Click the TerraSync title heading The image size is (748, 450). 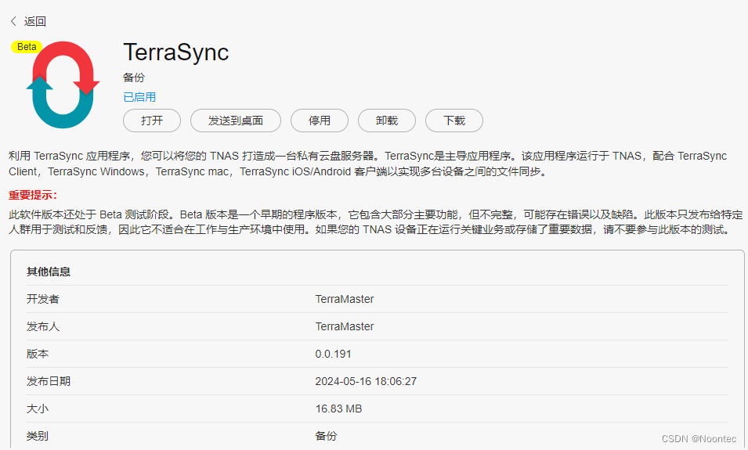coord(175,52)
